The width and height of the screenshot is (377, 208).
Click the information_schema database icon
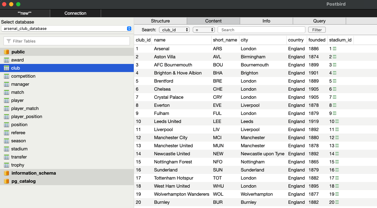click(x=6, y=173)
